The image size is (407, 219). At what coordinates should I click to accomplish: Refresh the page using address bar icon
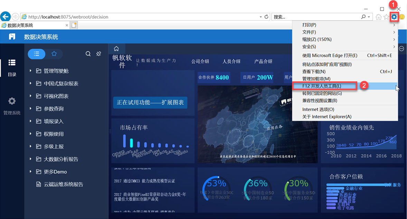(266, 17)
